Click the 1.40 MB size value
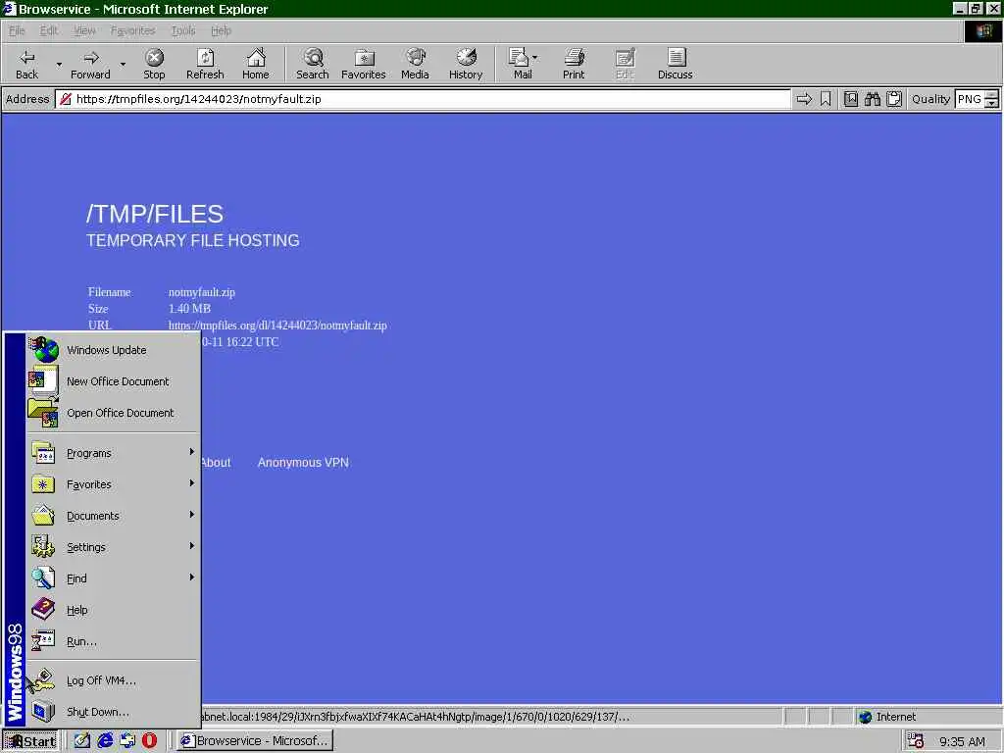 189,309
